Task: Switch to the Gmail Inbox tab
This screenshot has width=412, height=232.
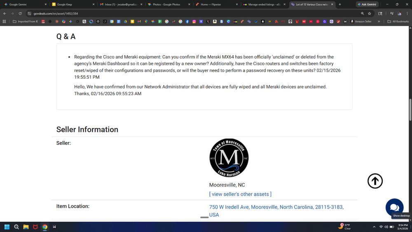Action: pyautogui.click(x=121, y=5)
